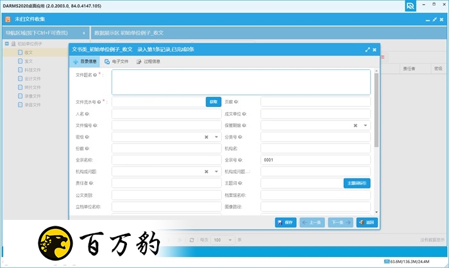Click the clear X in 保管期限 field
The height and width of the screenshot is (268, 449).
(355, 125)
